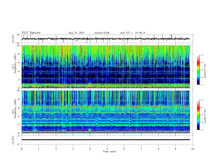Click the 'ch.3(V)' axis label
Image resolution: width=217 pixels, height=167 pixels.
coord(13,140)
